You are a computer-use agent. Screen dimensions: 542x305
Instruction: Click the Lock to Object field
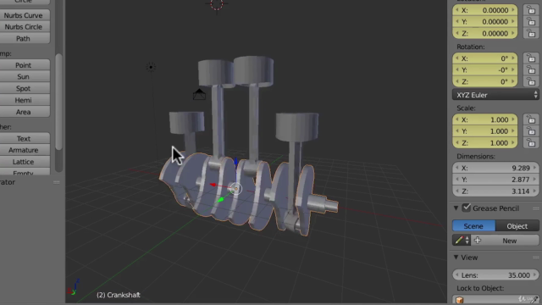(495, 299)
